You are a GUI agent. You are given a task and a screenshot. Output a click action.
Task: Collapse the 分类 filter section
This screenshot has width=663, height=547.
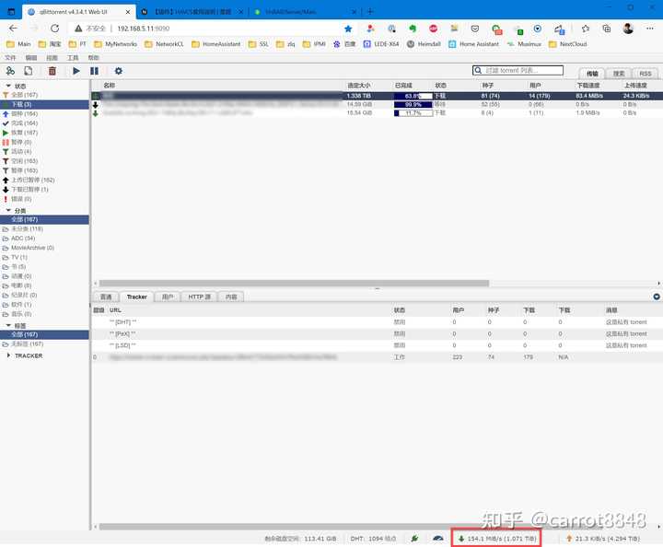click(8, 210)
